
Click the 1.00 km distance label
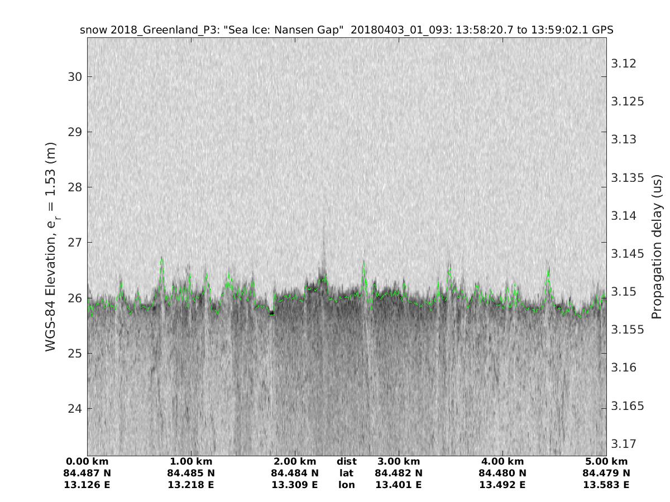(191, 462)
